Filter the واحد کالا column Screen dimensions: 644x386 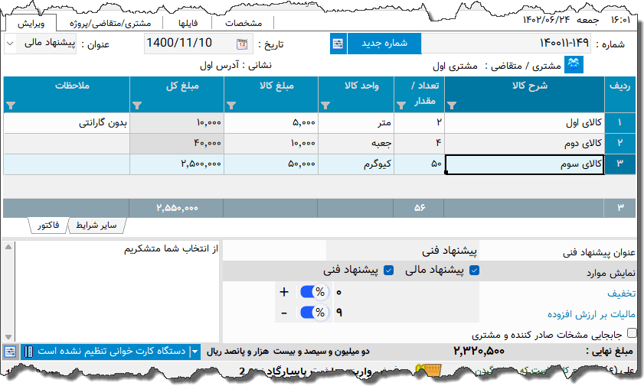325,105
